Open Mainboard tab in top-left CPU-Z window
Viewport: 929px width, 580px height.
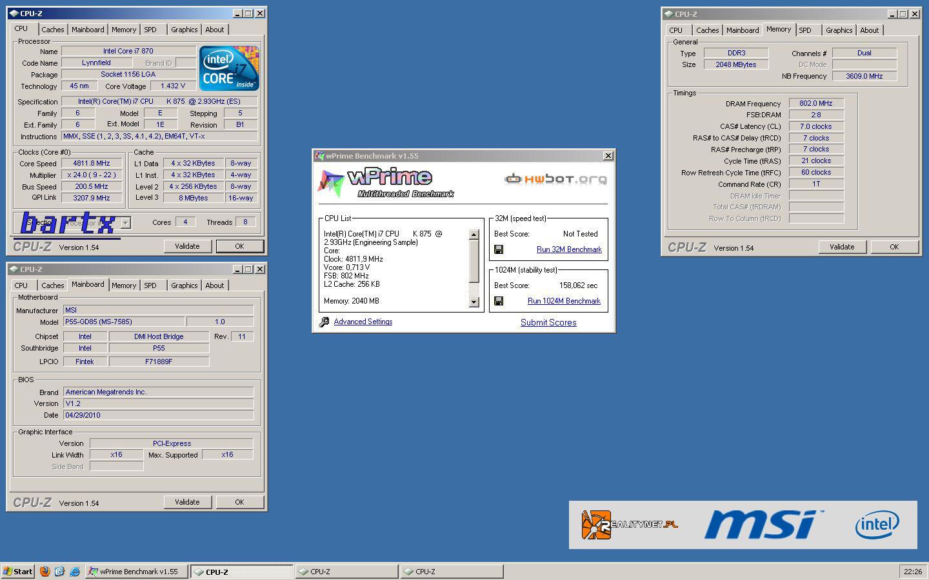coord(88,30)
